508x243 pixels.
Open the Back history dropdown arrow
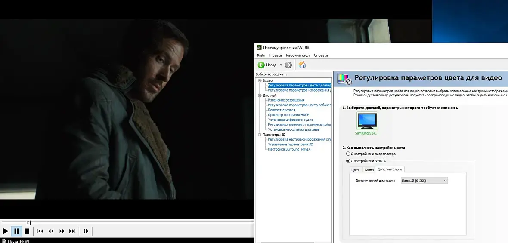tap(281, 65)
